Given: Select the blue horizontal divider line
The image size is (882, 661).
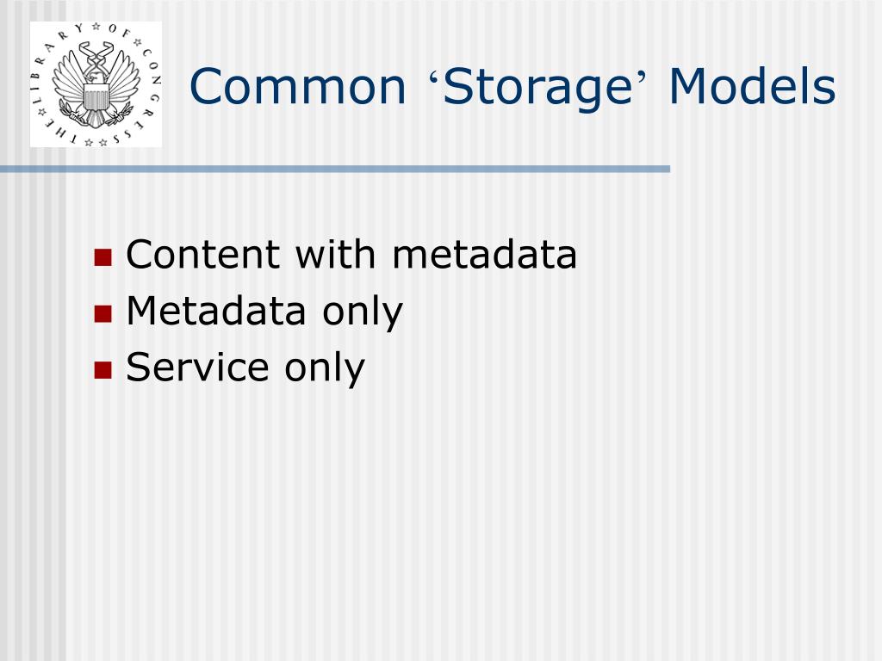Looking at the screenshot, I should pyautogui.click(x=335, y=169).
